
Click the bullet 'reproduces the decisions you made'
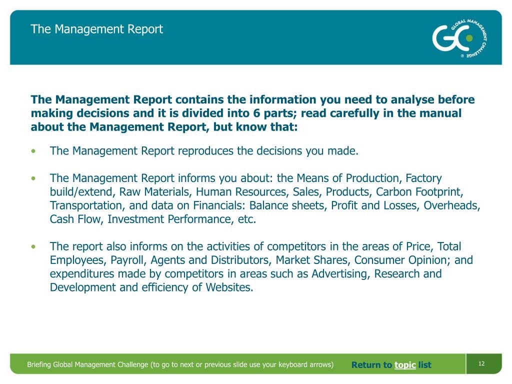[204, 151]
